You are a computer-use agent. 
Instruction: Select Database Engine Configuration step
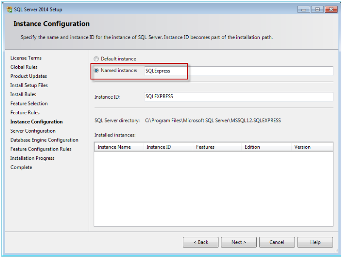click(44, 140)
